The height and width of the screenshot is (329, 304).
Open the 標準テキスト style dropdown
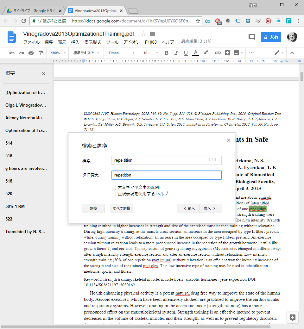(86, 53)
